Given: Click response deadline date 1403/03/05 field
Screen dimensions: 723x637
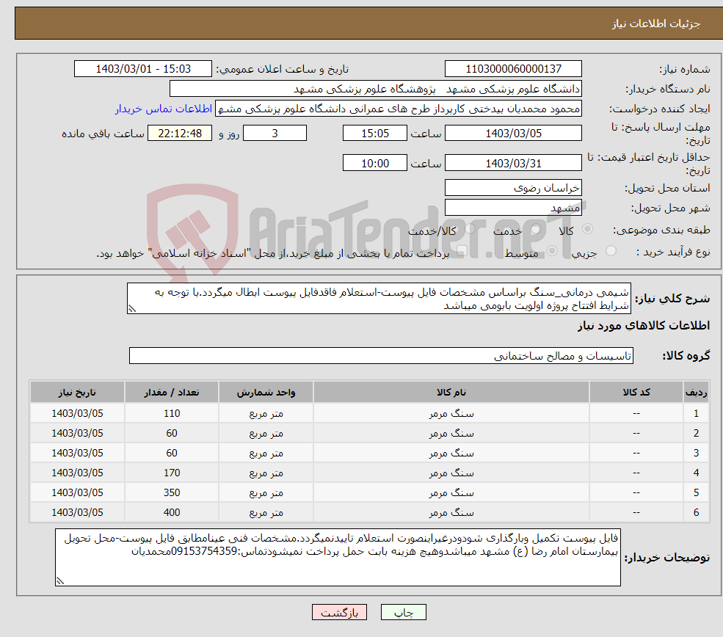Looking at the screenshot, I should pos(513,134).
